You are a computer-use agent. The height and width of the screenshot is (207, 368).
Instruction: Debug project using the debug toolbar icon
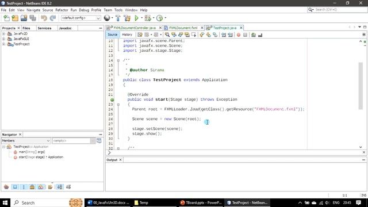point(148,18)
